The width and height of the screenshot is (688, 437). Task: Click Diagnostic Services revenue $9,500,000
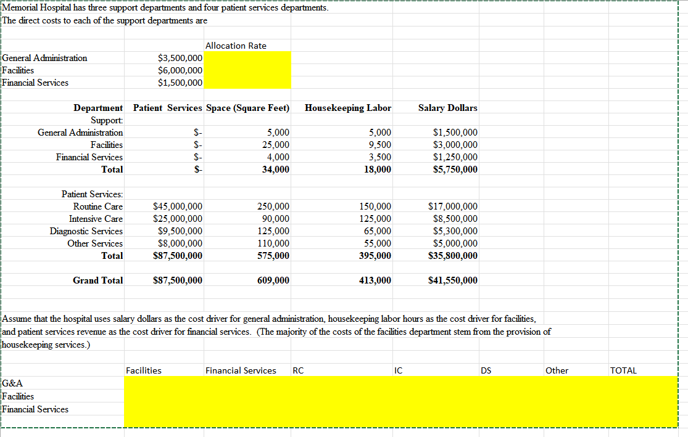click(x=180, y=231)
